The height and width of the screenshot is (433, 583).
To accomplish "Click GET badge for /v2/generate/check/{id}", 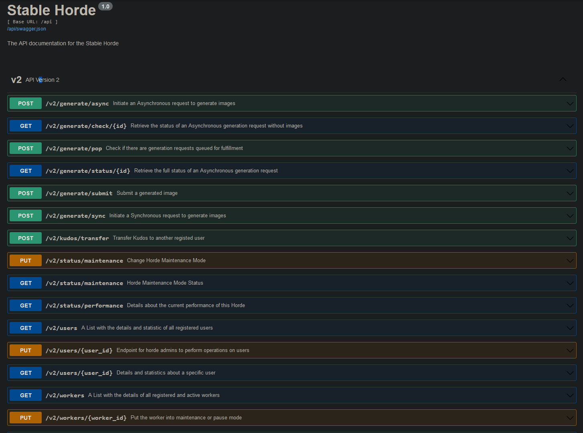I will pyautogui.click(x=26, y=126).
